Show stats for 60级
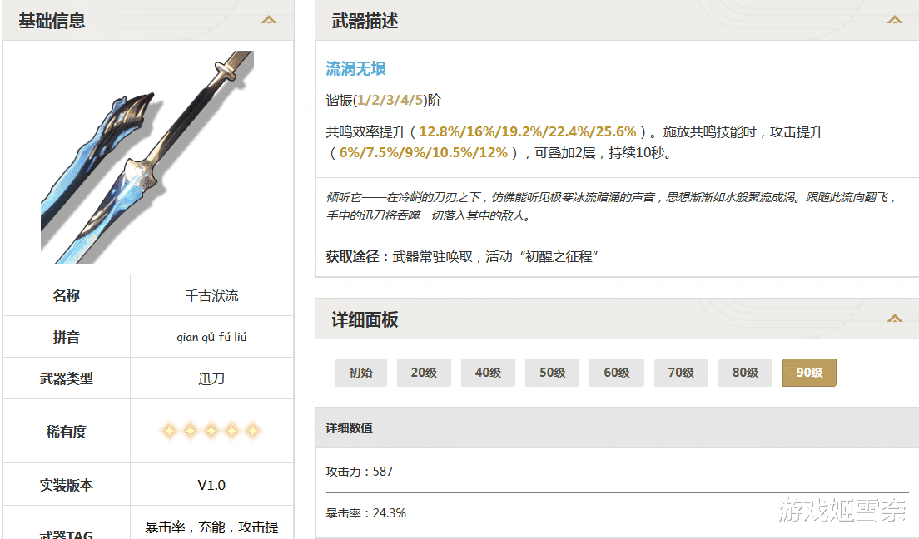Viewport: 919px width, 539px height. tap(617, 373)
